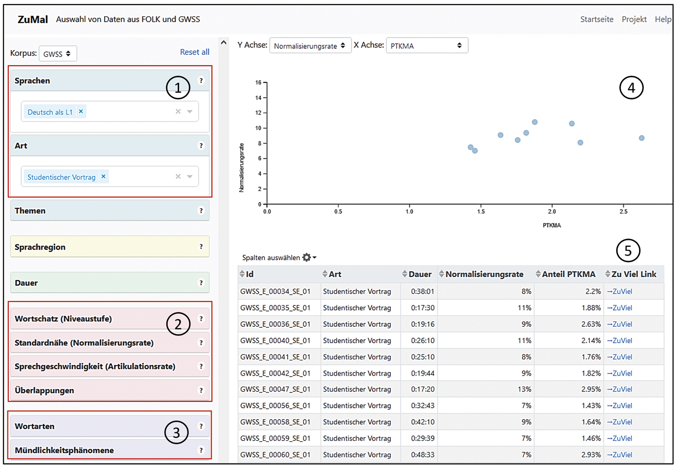676x466 pixels.
Task: Click the help icon beside Überlappungen
Action: [x=201, y=390]
